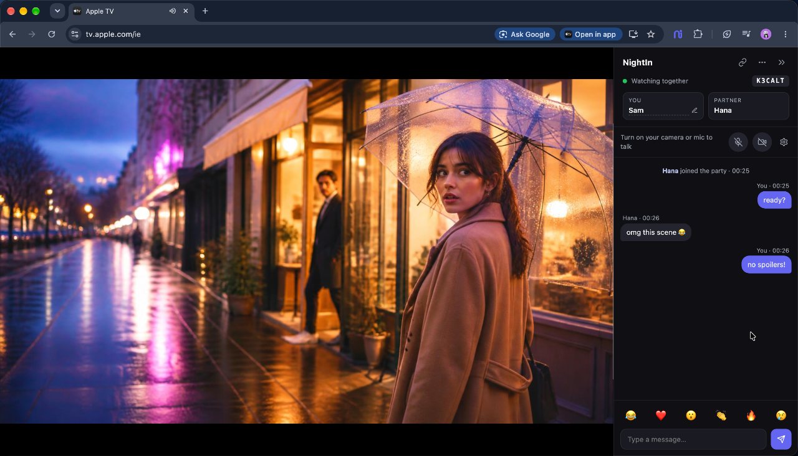Image resolution: width=798 pixels, height=456 pixels.
Task: Send the clapping hands reaction
Action: pyautogui.click(x=721, y=416)
